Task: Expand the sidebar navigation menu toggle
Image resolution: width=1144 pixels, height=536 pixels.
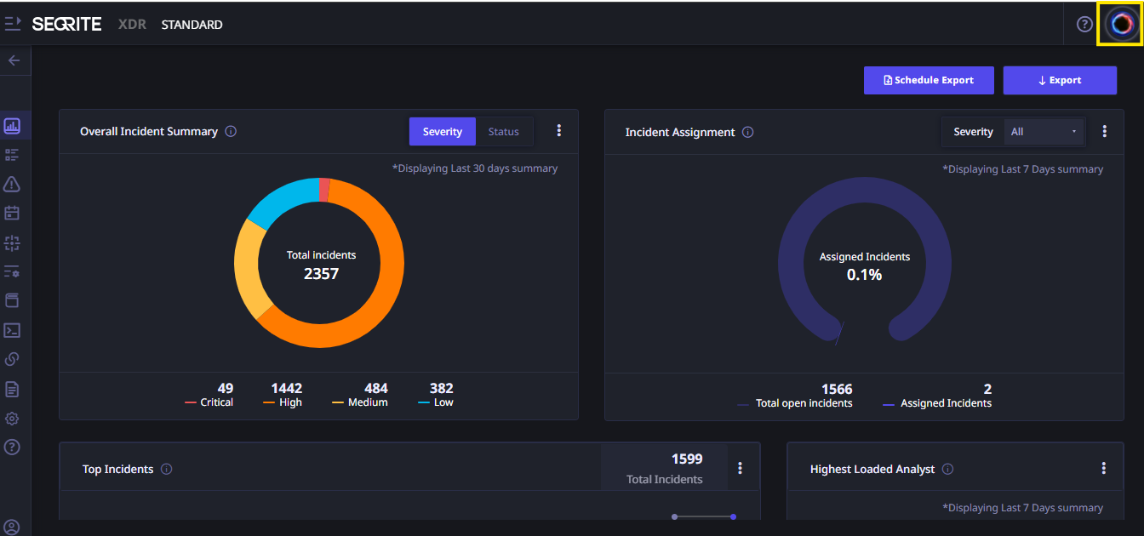Action: point(13,24)
